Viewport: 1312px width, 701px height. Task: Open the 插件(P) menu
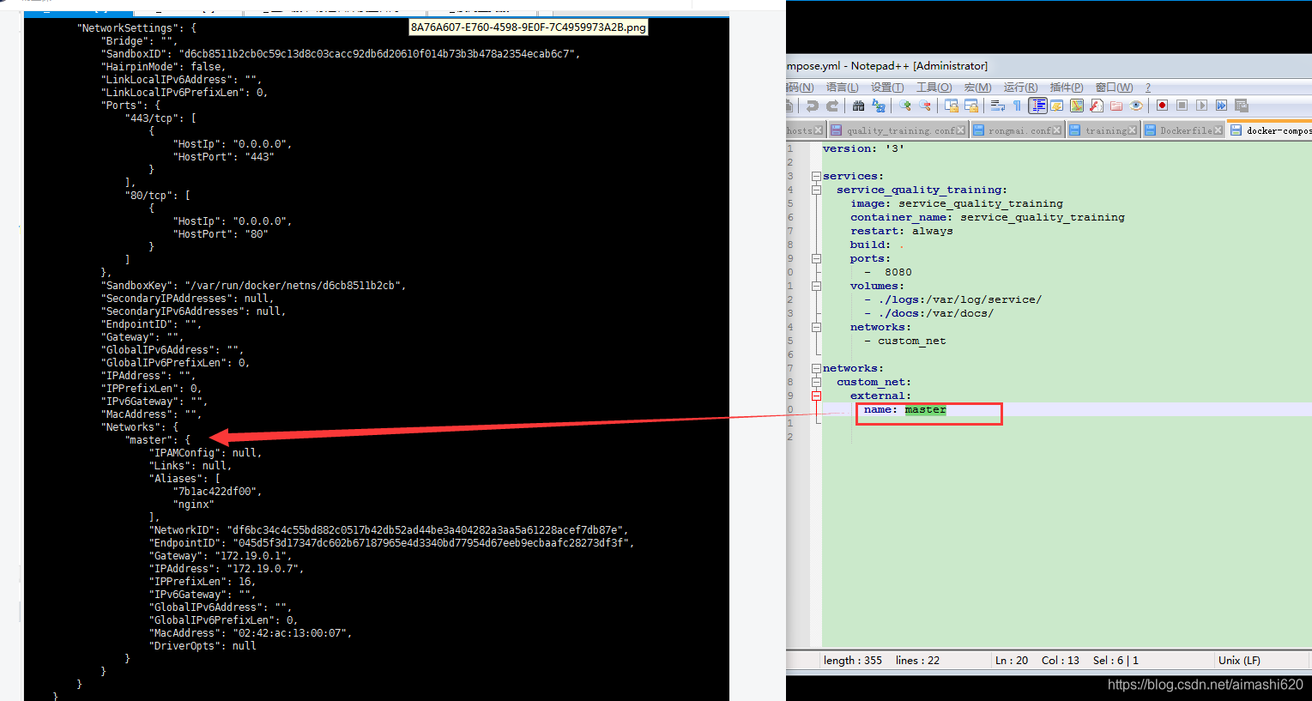pos(1067,88)
